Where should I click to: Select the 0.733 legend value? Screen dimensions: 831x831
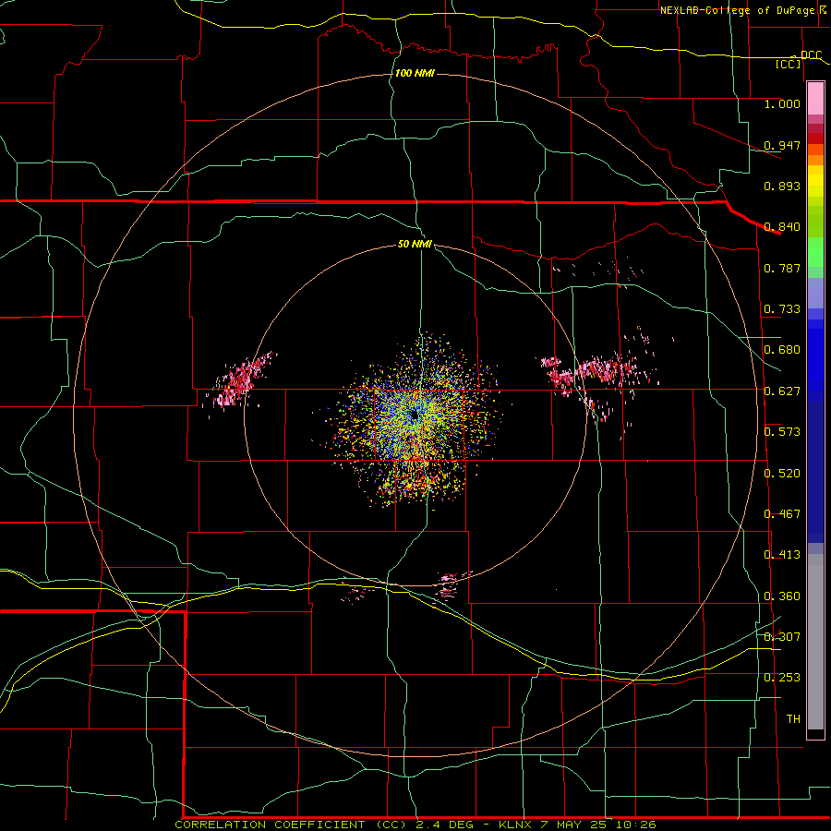(782, 309)
